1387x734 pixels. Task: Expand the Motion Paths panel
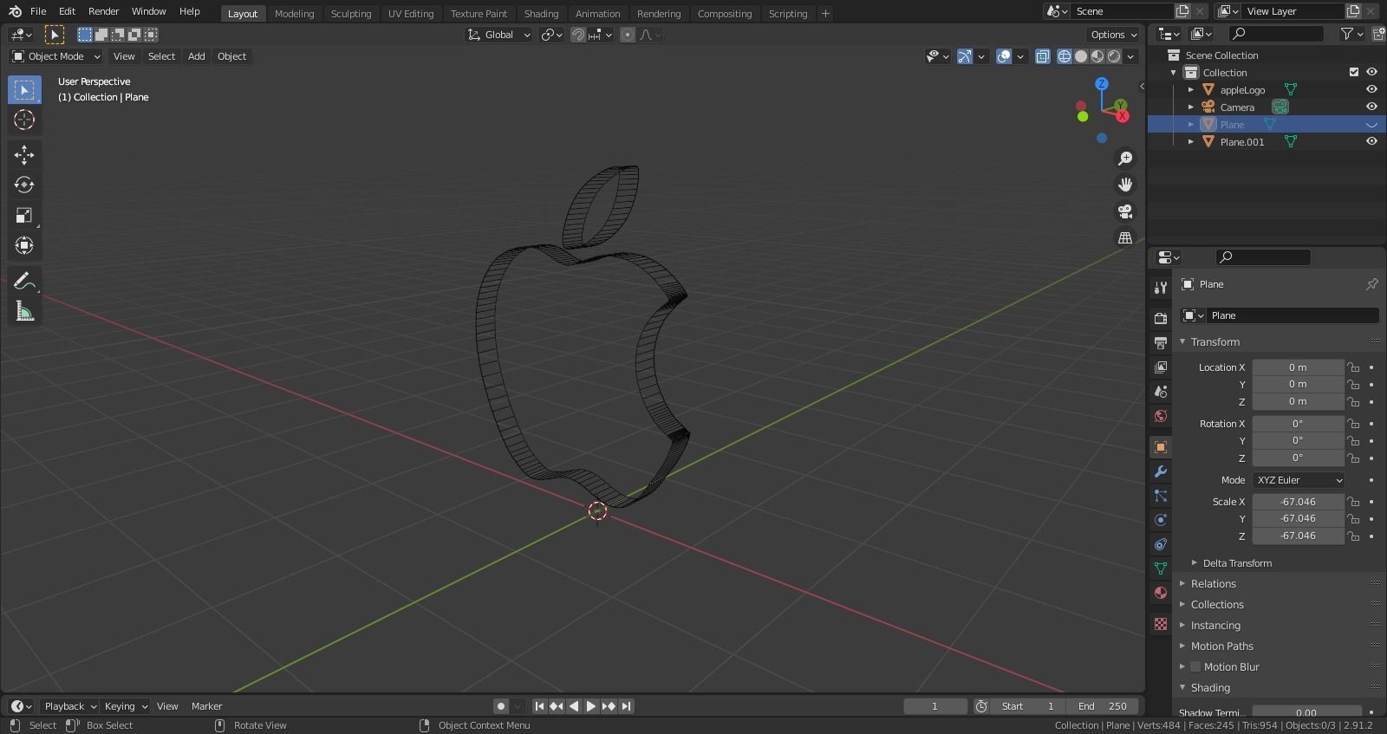(x=1221, y=646)
